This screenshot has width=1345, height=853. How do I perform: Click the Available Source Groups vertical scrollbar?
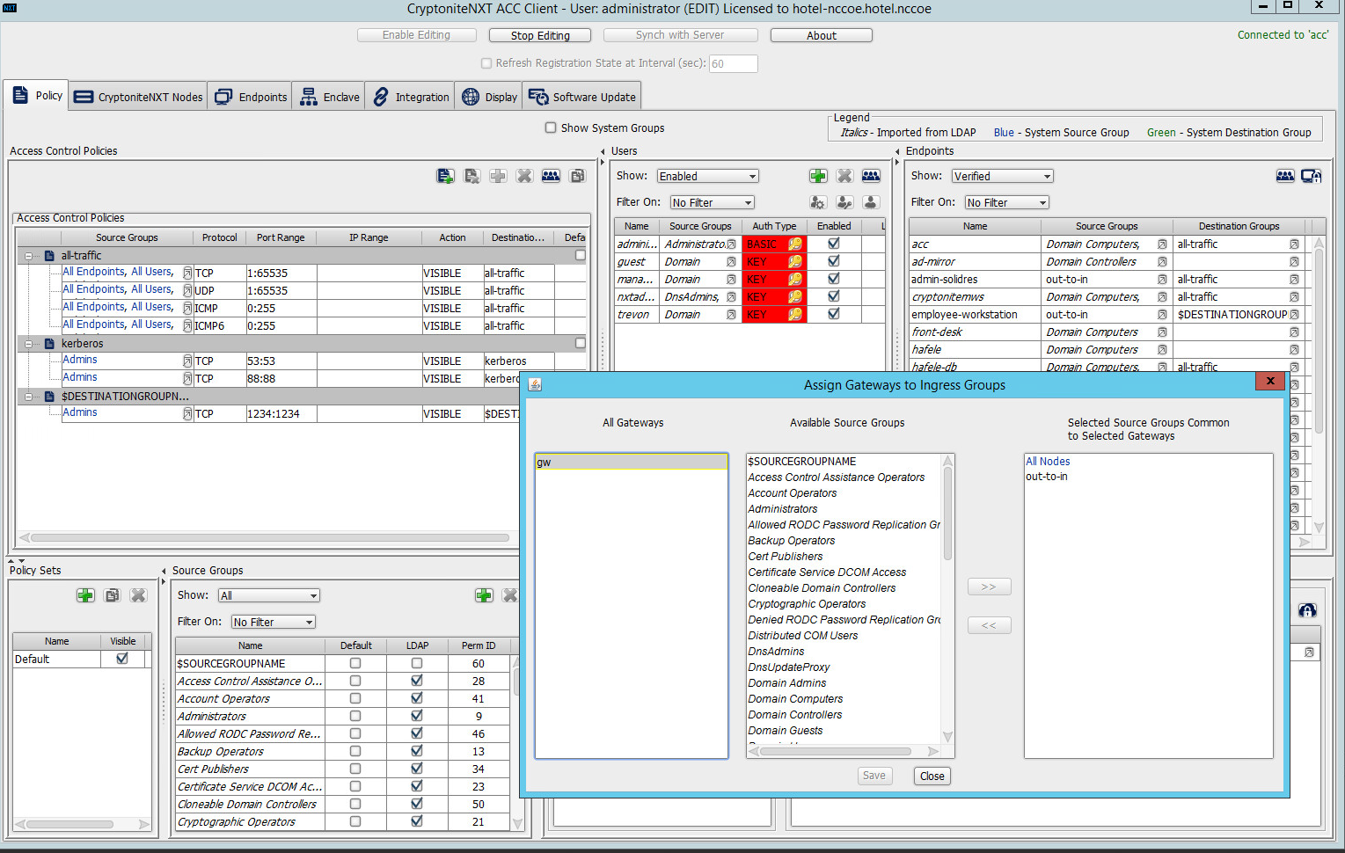pos(947,514)
